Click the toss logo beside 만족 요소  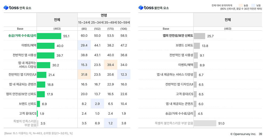pyautogui.click(x=11, y=8)
